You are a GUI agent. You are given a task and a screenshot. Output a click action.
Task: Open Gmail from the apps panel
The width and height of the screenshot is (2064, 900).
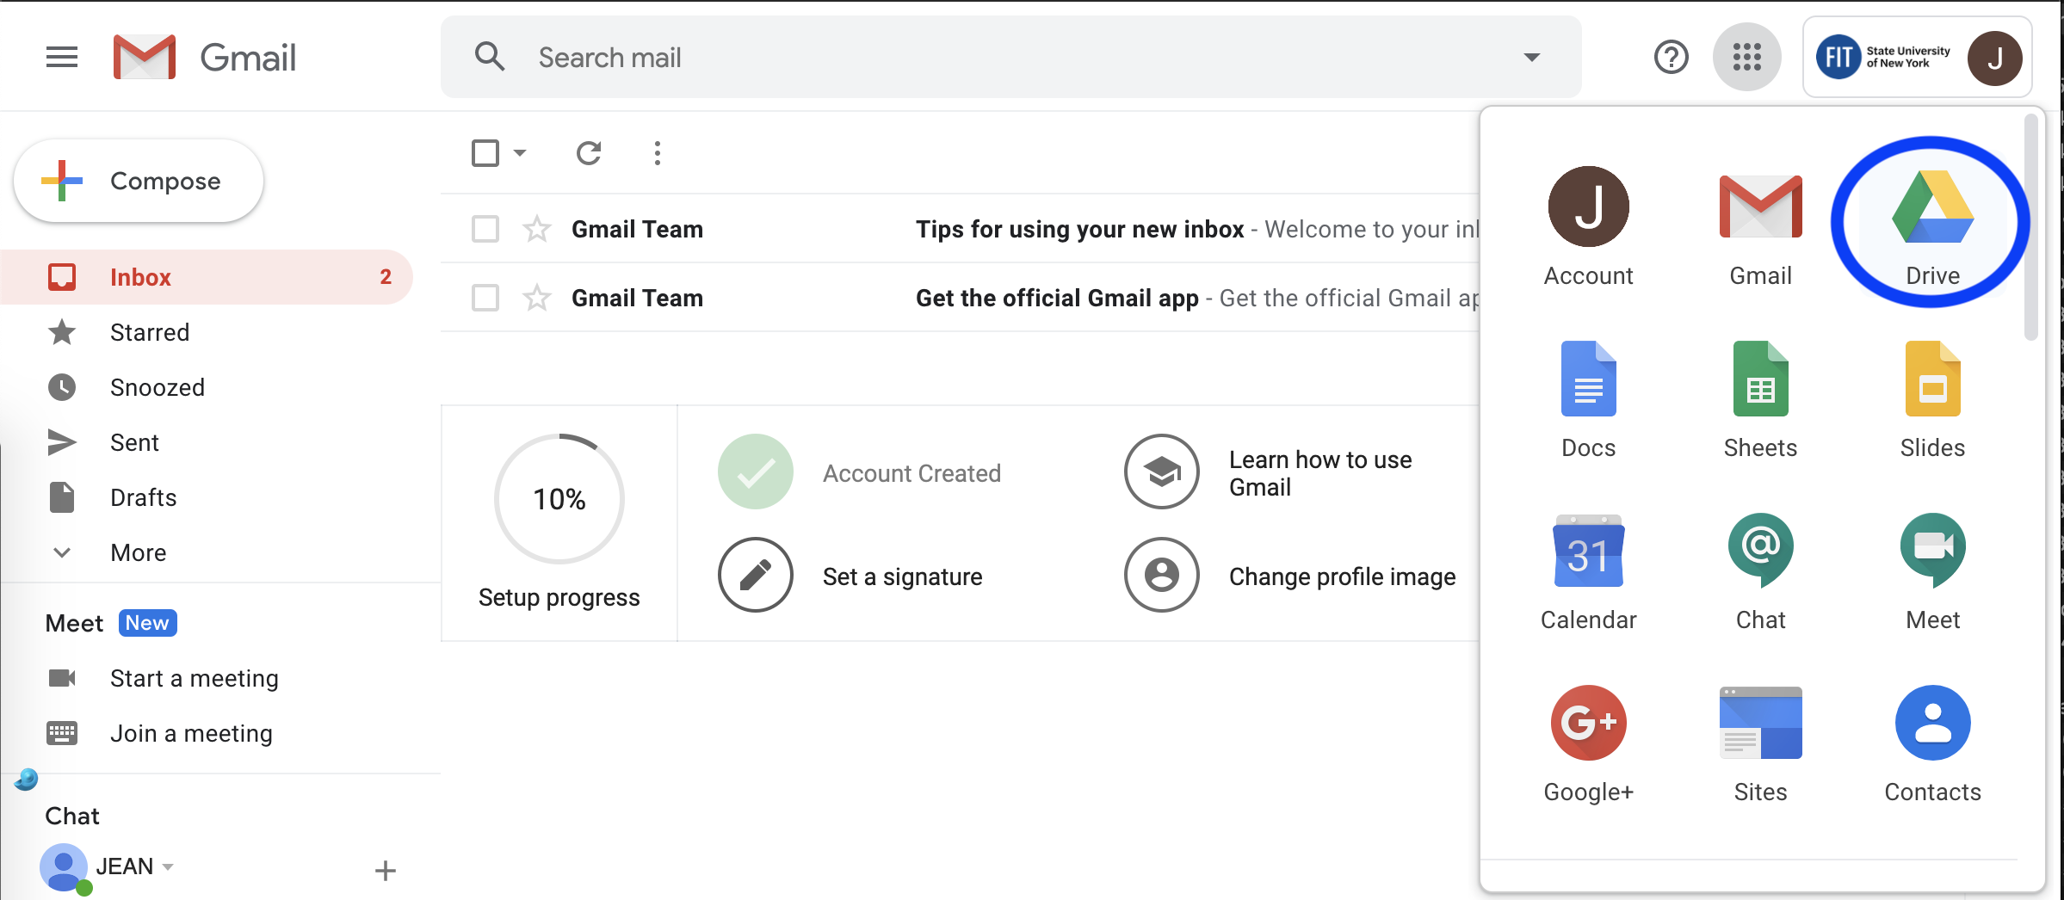(1760, 227)
